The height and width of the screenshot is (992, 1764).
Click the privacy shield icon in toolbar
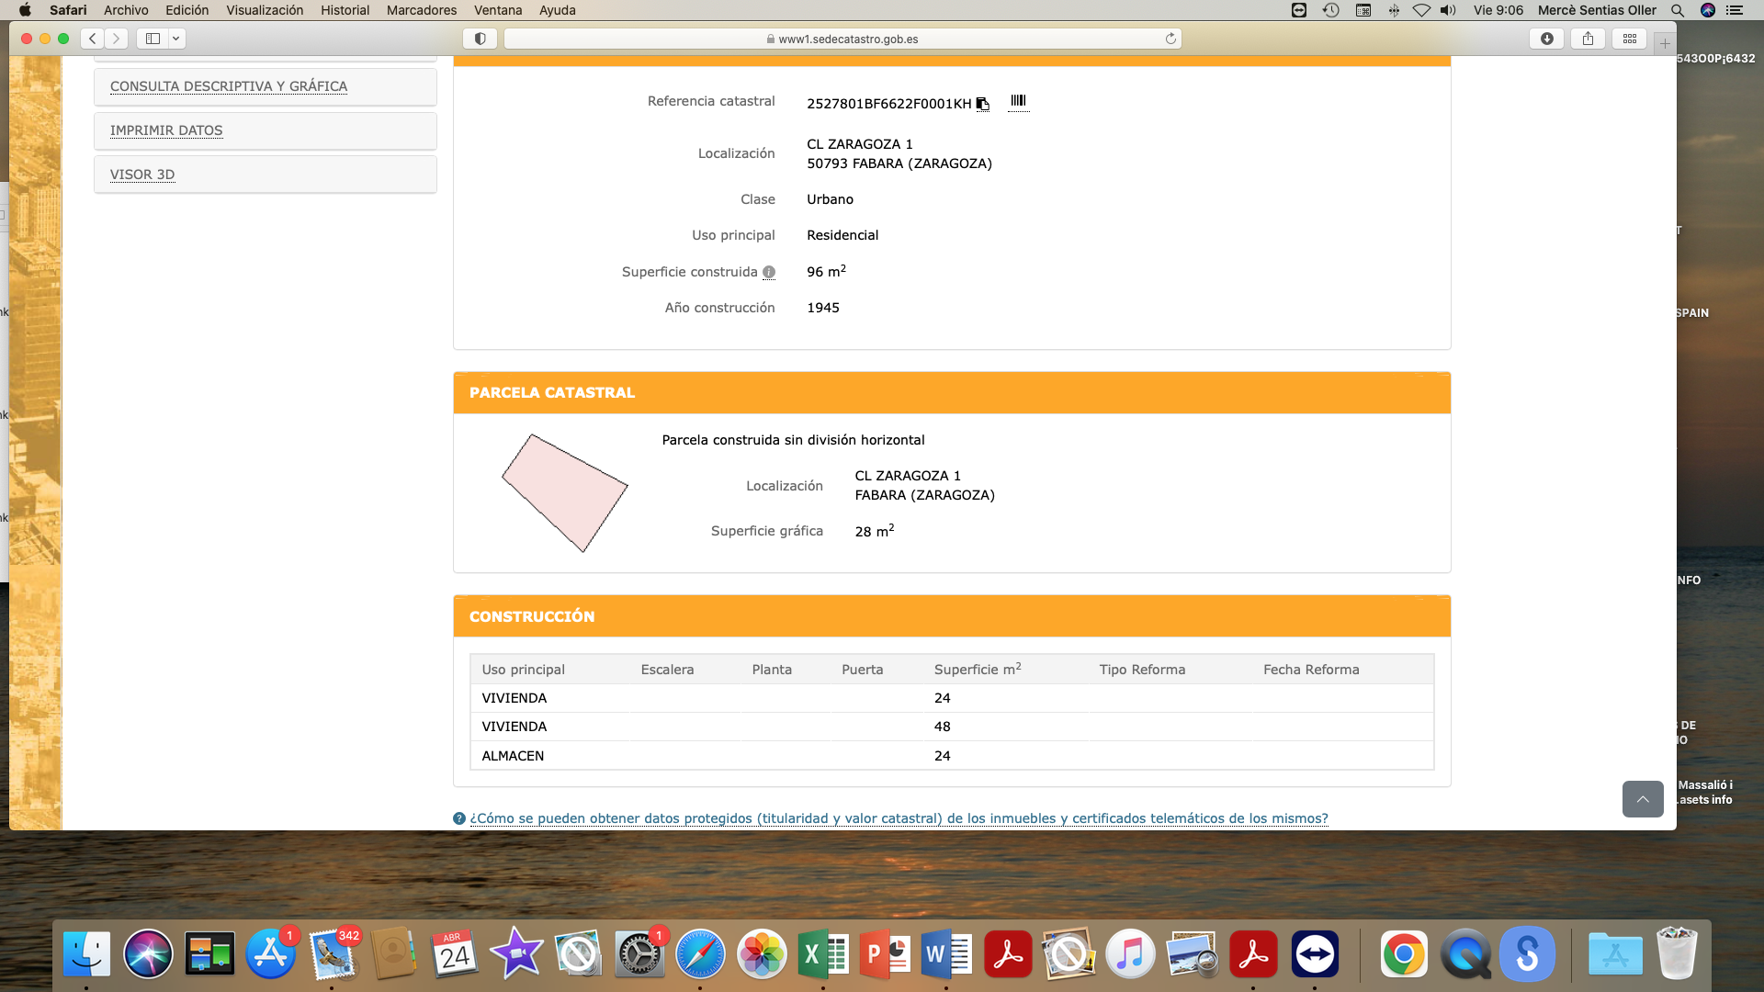point(480,39)
